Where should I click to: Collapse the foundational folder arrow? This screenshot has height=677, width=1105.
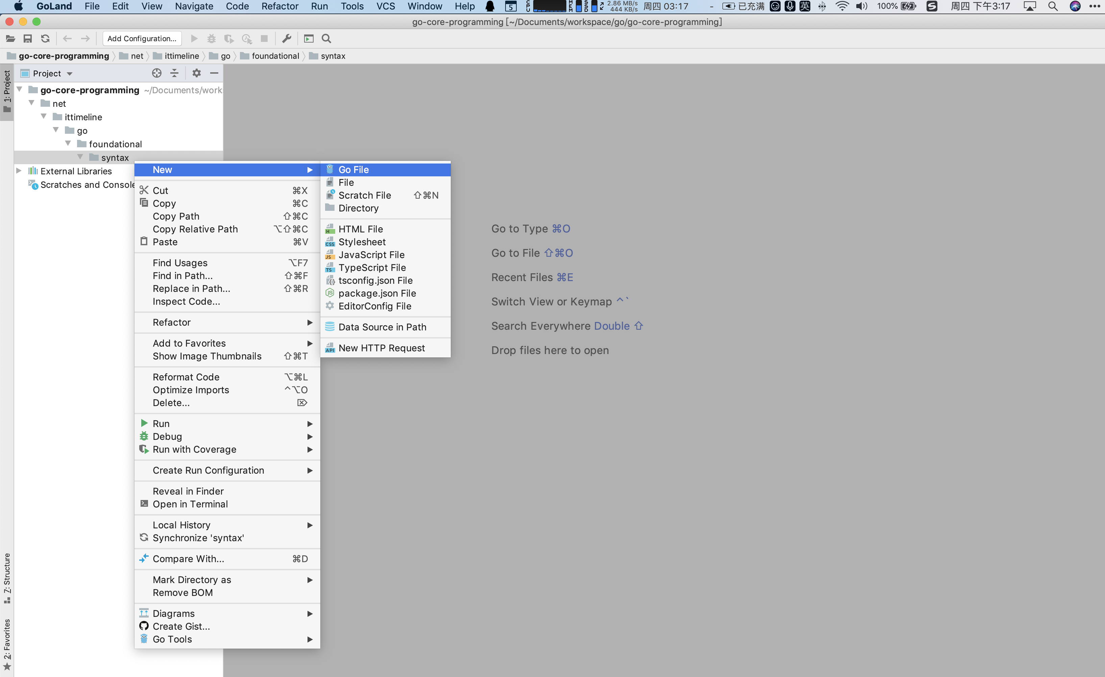tap(68, 144)
